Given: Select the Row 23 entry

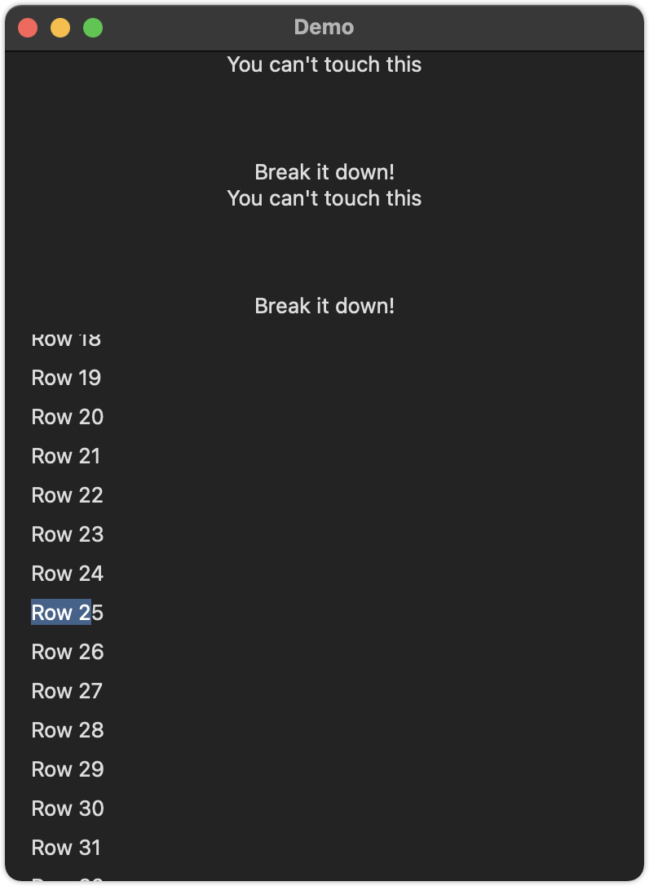Looking at the screenshot, I should click(x=68, y=534).
